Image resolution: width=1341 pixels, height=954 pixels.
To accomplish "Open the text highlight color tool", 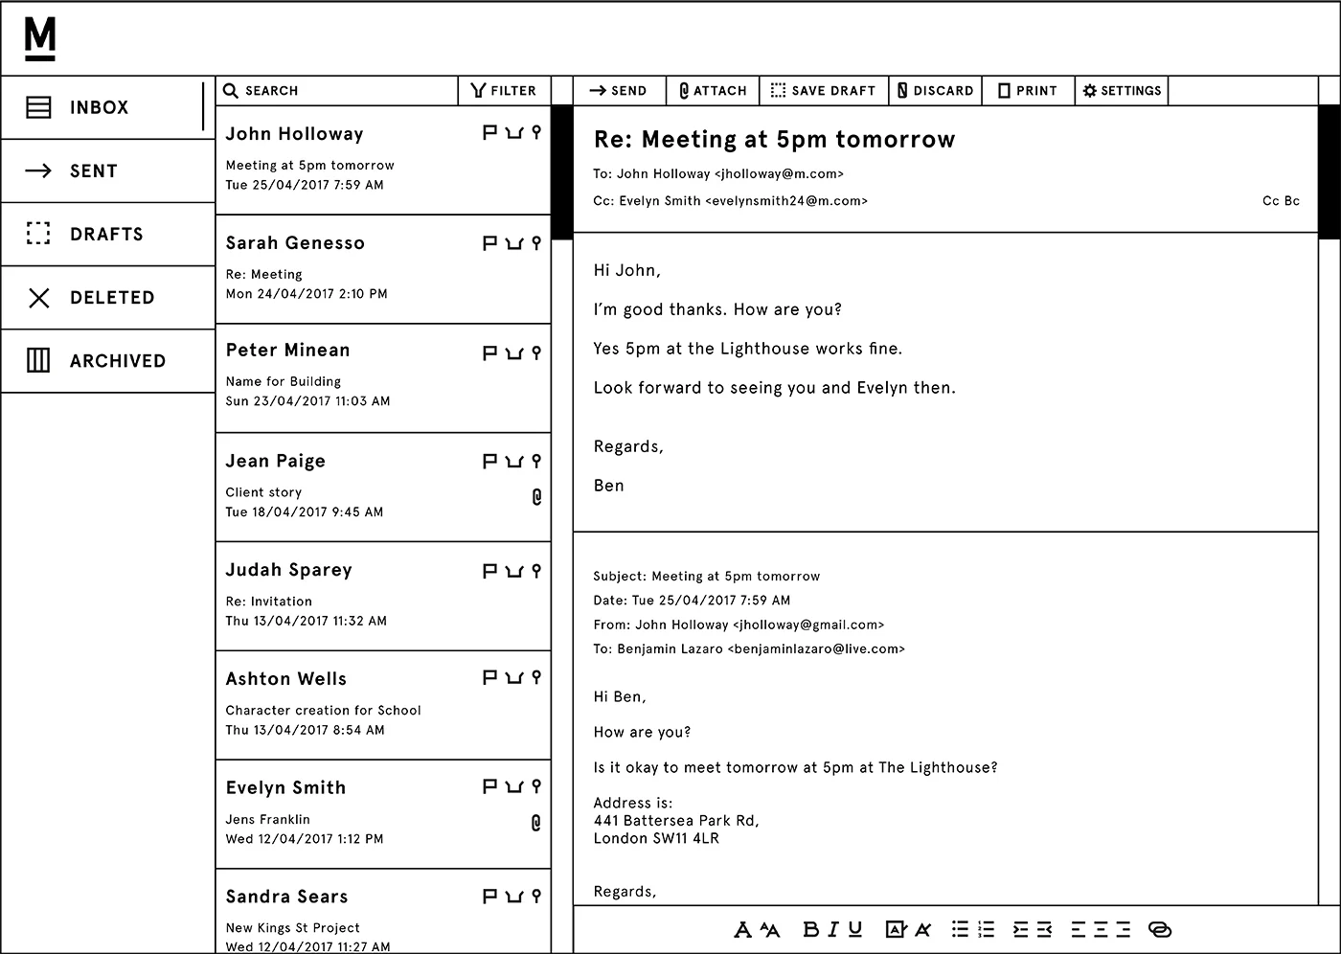I will point(896,929).
